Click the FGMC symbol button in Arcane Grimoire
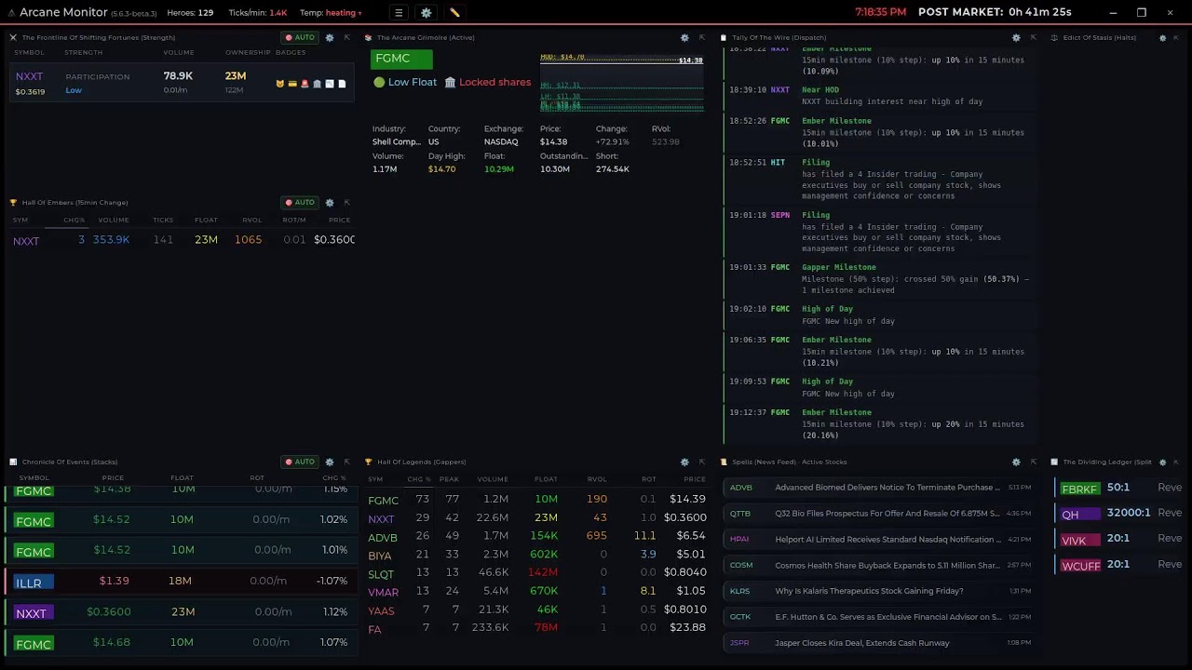 pyautogui.click(x=401, y=59)
